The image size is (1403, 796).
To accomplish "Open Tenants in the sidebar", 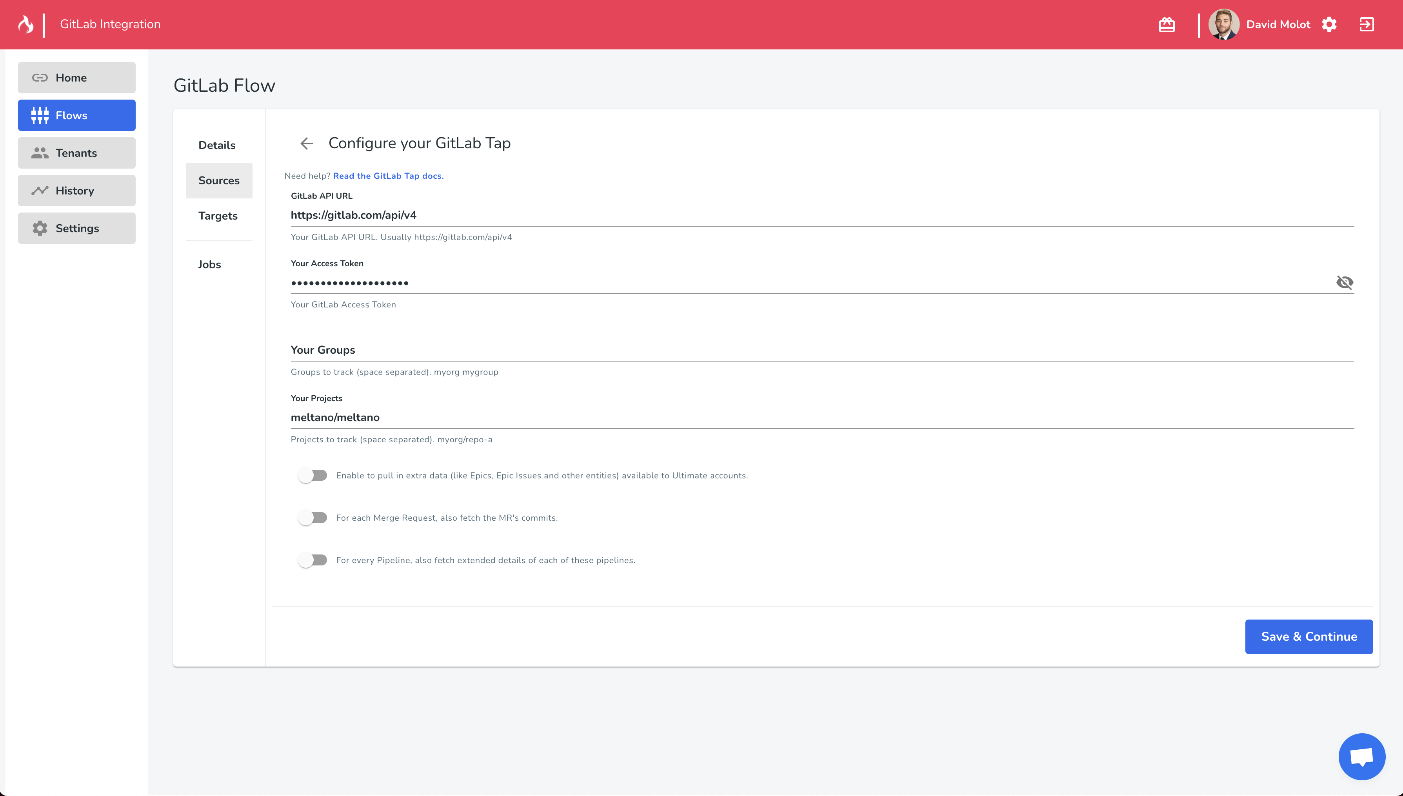I will tap(76, 153).
